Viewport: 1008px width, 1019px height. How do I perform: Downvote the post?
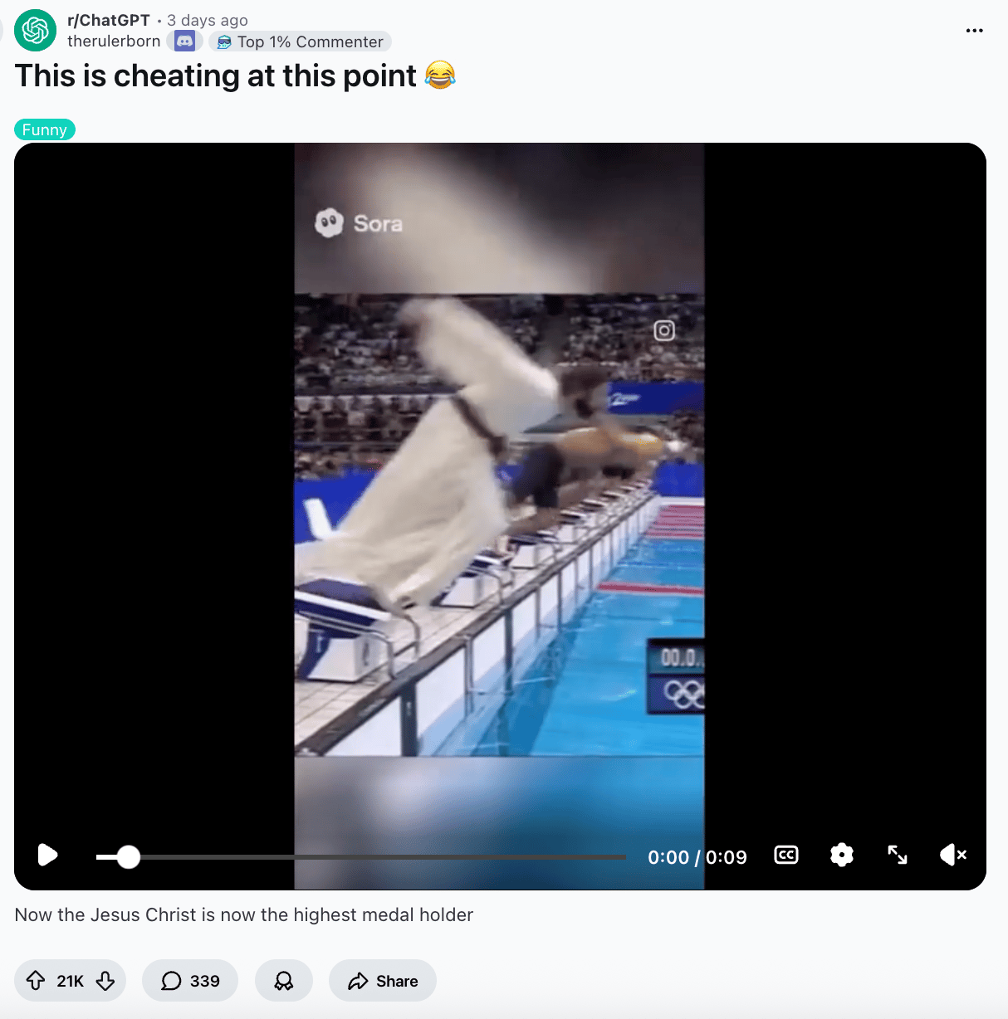pyautogui.click(x=105, y=981)
